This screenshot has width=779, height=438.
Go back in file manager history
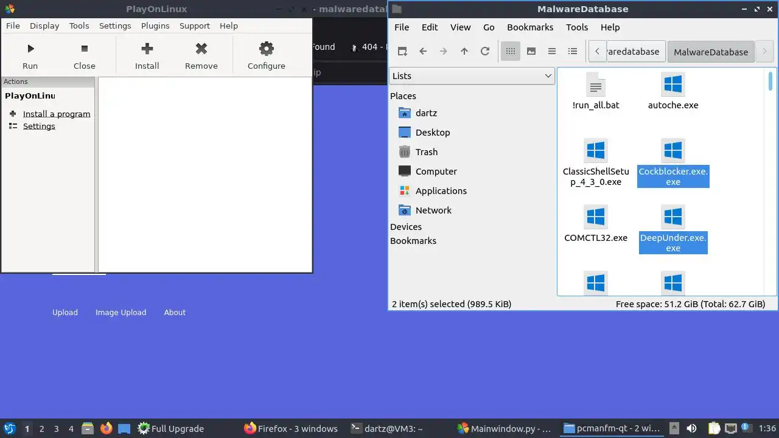pyautogui.click(x=423, y=51)
